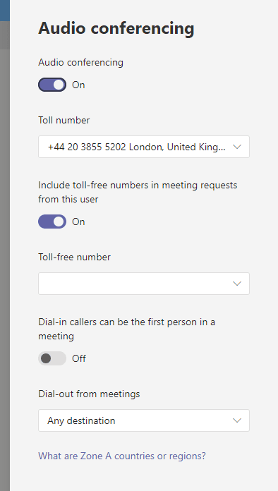The image size is (278, 491).
Task: Click the empty Toll-free number combo box
Action: click(x=144, y=284)
